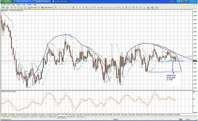Open the Profiles tool

(7, 8)
